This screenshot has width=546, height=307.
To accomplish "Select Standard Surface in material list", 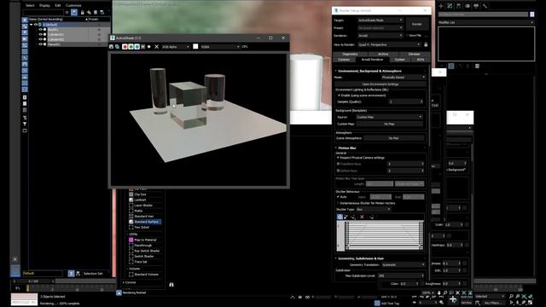I will coord(145,222).
